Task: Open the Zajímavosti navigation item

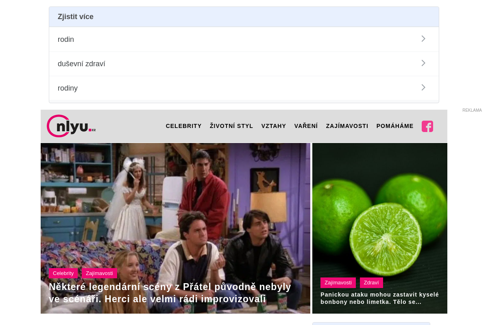Action: point(347,126)
